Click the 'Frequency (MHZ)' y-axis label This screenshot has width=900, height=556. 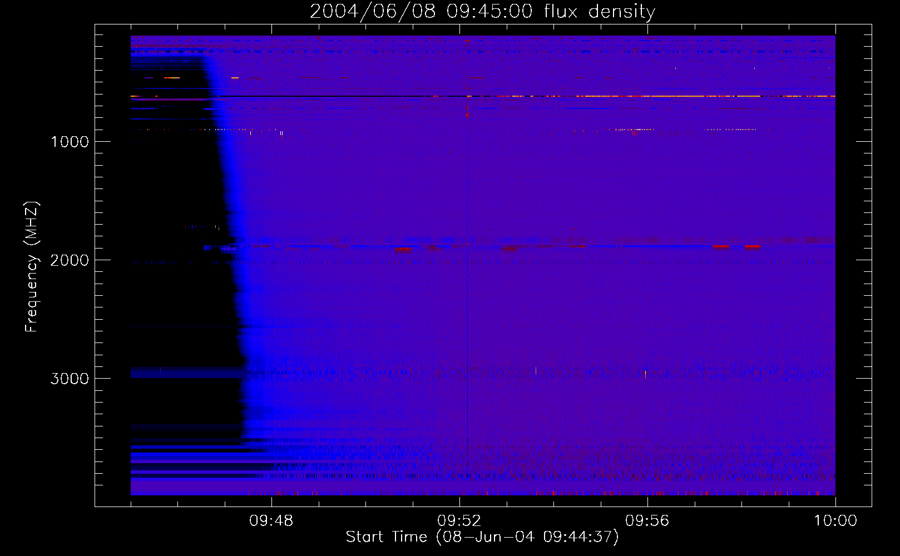point(32,267)
